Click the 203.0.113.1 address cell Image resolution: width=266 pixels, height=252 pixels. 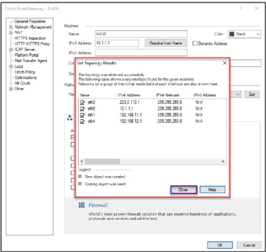pyautogui.click(x=129, y=102)
